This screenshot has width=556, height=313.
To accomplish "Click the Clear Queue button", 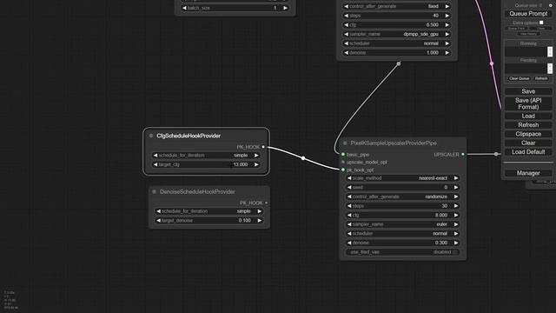I will (x=520, y=78).
